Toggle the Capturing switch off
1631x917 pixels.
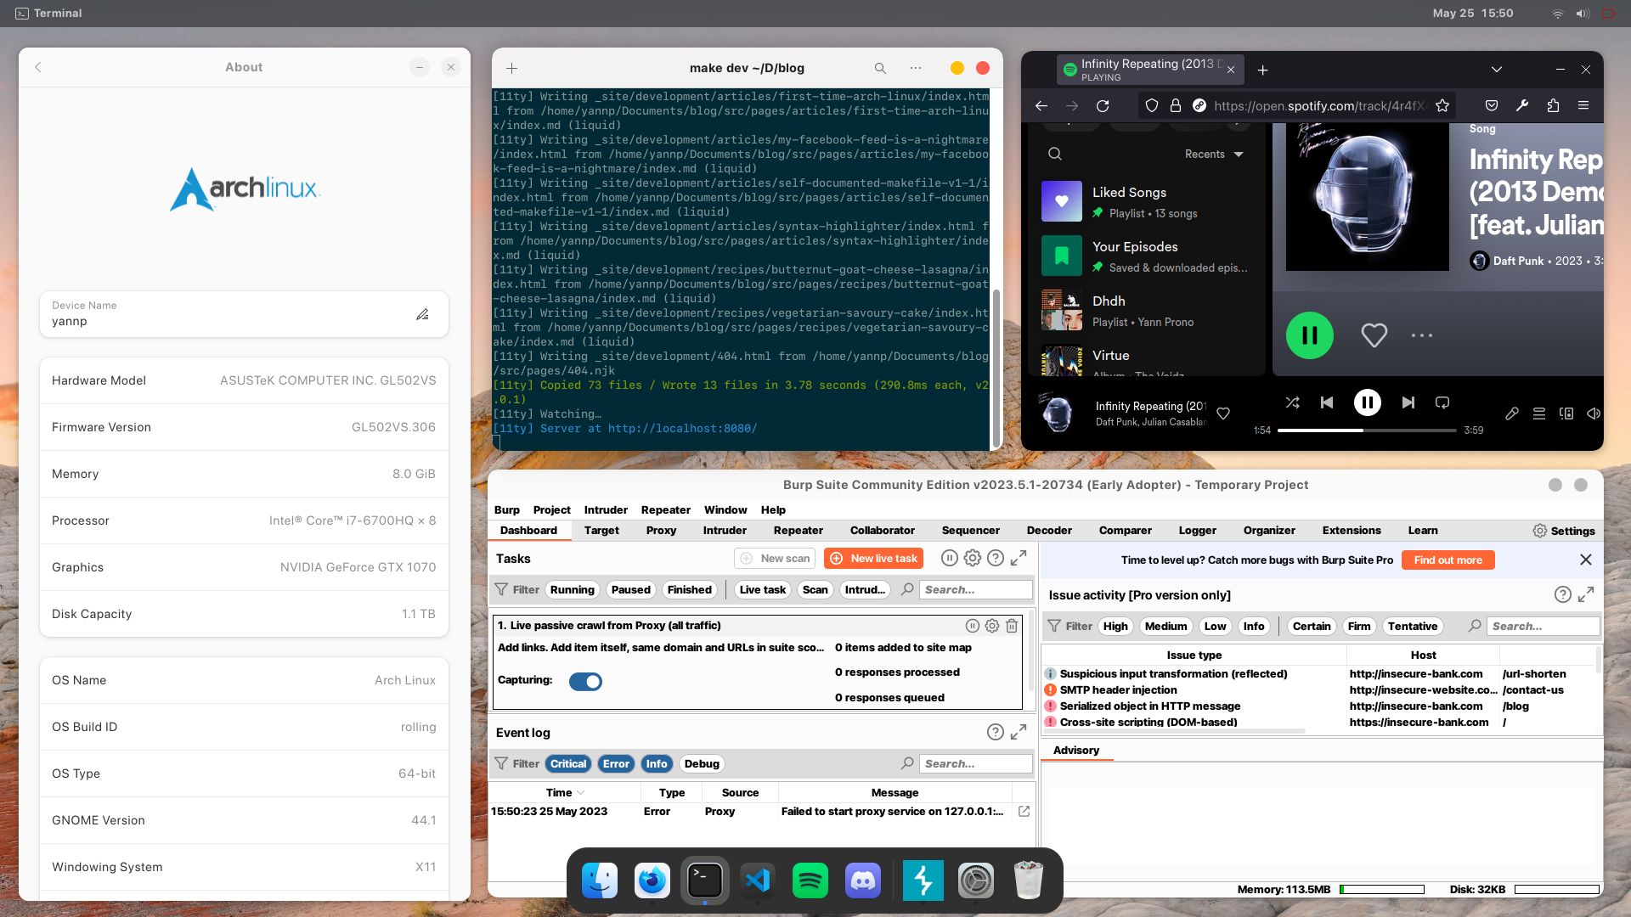click(585, 681)
